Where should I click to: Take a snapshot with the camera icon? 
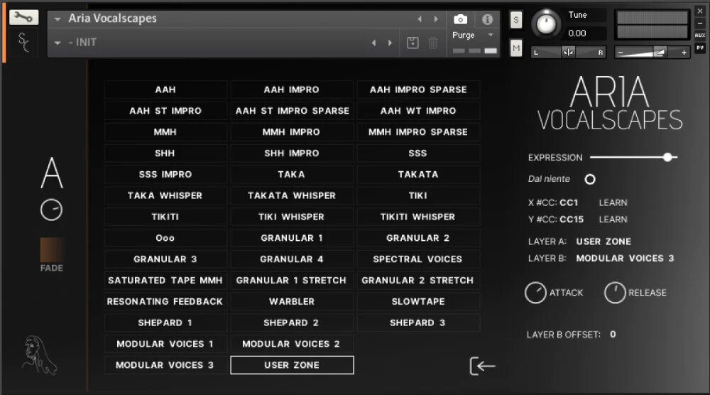click(460, 19)
